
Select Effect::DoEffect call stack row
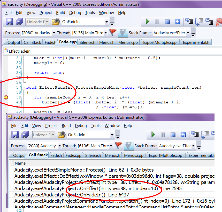(x=114, y=176)
